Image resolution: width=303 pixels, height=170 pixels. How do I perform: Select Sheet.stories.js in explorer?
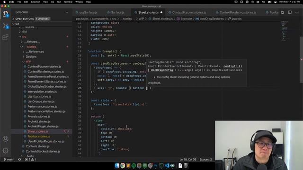(41, 131)
